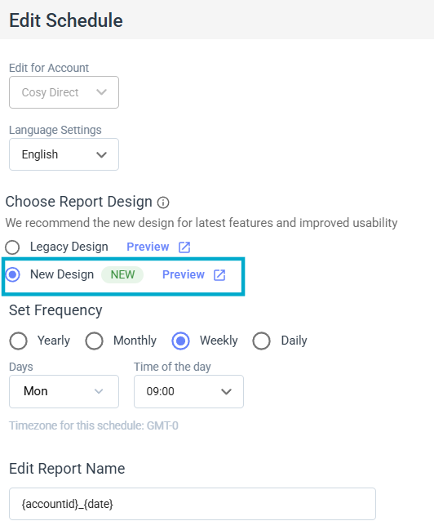Screen dimensions: 434x530
Task: Choose the Weekly frequency option
Action: pos(180,341)
